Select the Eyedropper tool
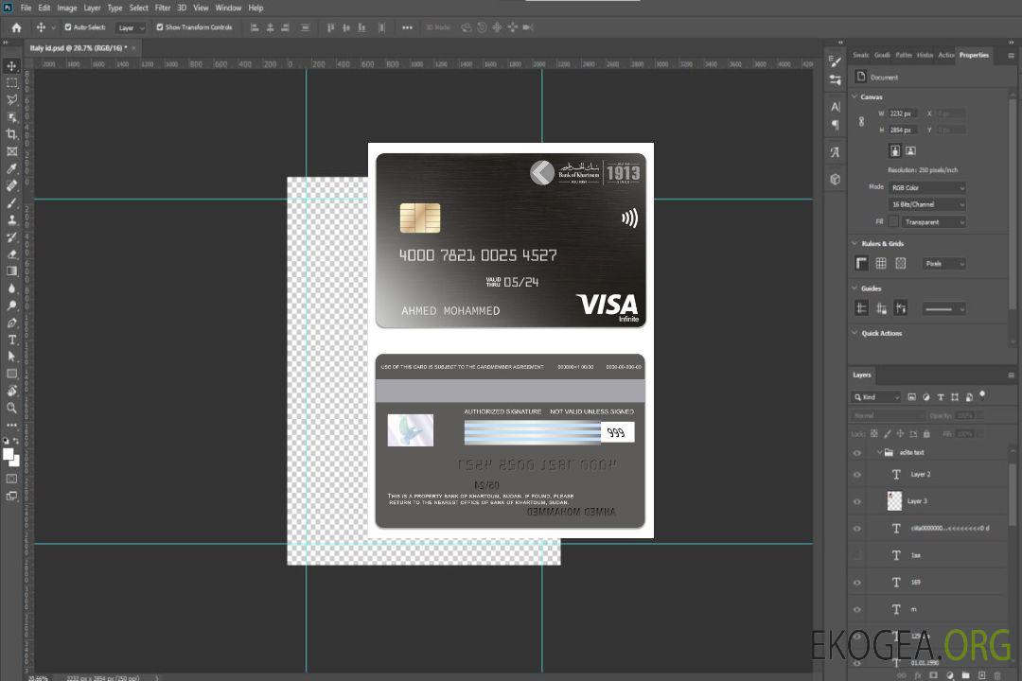The width and height of the screenshot is (1022, 681). (11, 168)
